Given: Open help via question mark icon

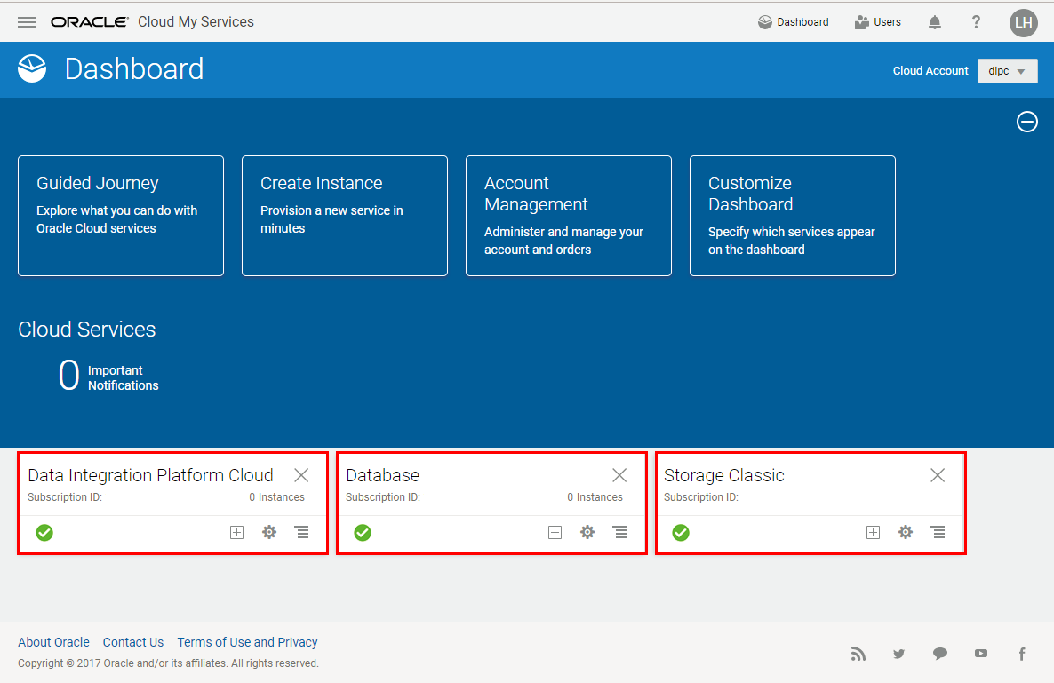Looking at the screenshot, I should pos(976,22).
